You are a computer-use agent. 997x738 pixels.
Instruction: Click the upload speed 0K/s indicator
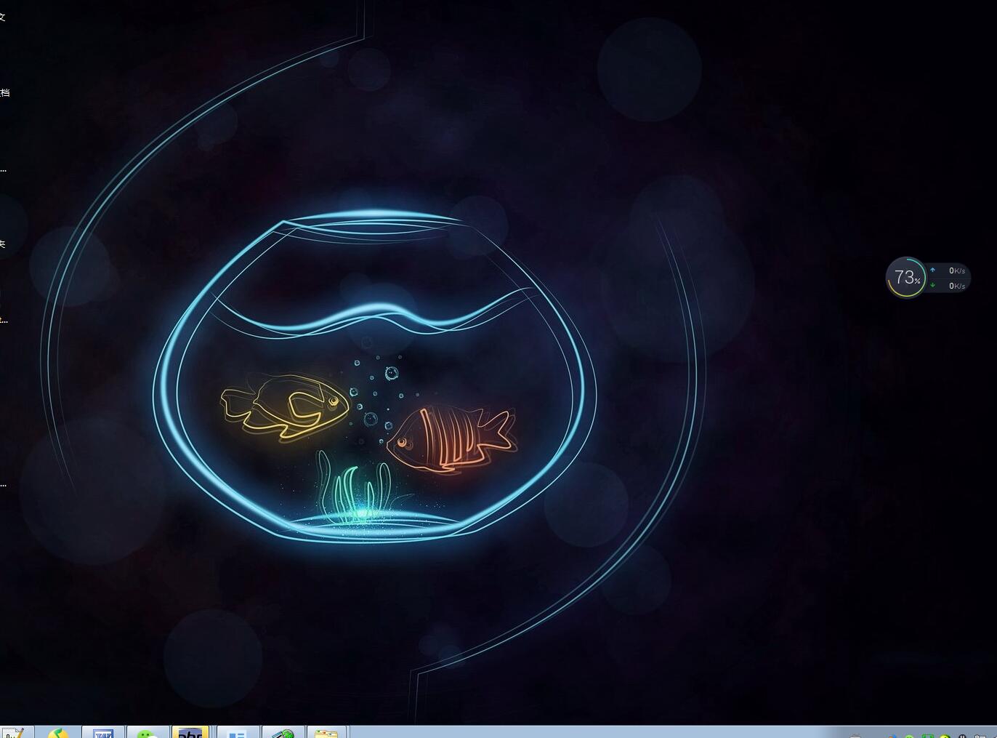tap(950, 270)
